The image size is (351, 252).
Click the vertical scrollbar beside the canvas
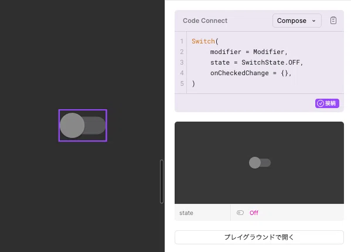coord(162,182)
